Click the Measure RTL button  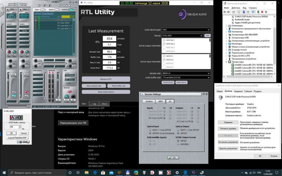pos(106,79)
